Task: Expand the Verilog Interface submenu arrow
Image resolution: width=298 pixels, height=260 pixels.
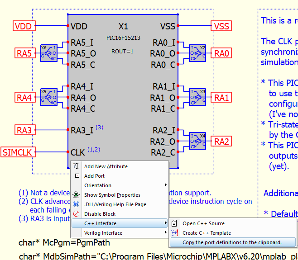Action: tap(166, 232)
